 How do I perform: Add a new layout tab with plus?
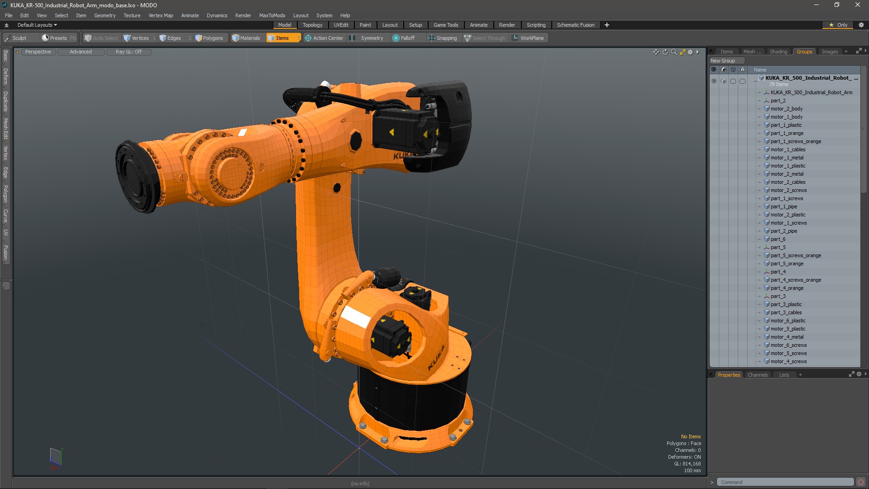(x=606, y=25)
